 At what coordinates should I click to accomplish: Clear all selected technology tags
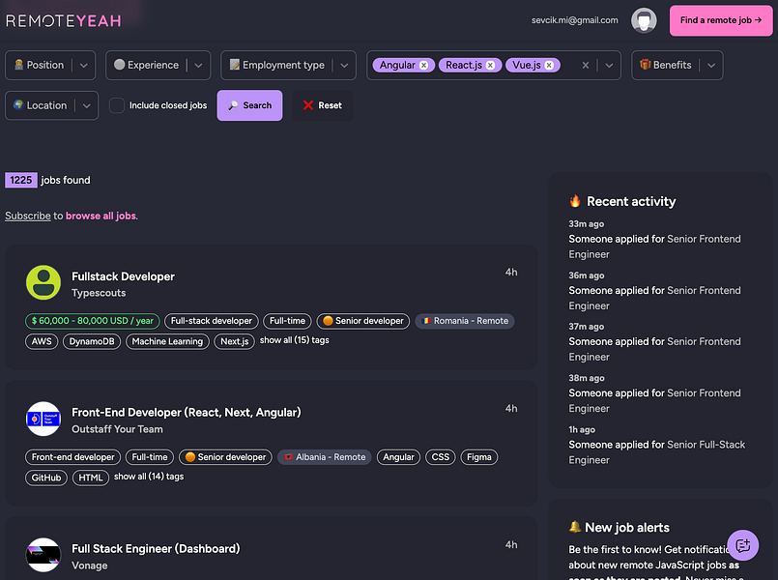585,66
